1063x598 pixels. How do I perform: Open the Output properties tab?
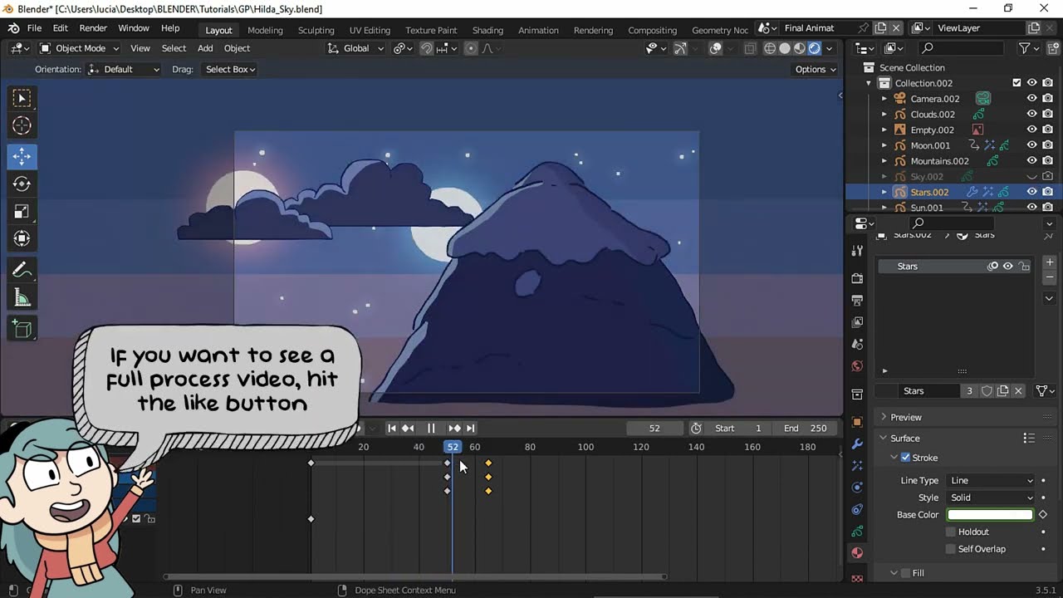tap(857, 300)
